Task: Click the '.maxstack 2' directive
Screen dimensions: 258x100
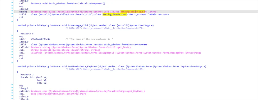Action: pos(26,75)
